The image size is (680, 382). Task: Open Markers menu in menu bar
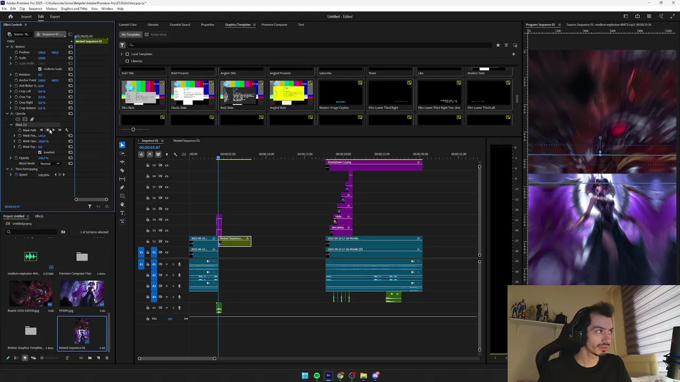pos(52,9)
